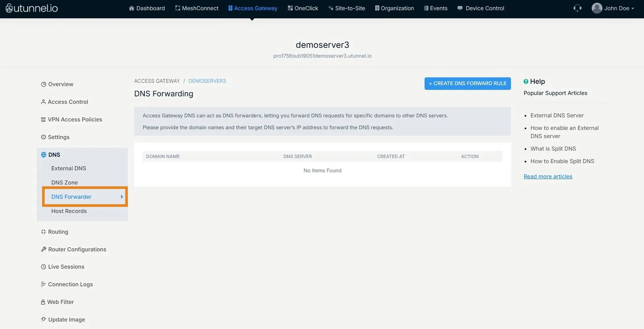The width and height of the screenshot is (644, 329).
Task: Open the OneClick nav item
Action: point(303,8)
